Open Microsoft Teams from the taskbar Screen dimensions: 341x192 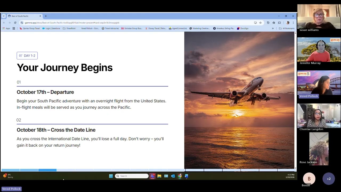click(x=152, y=176)
